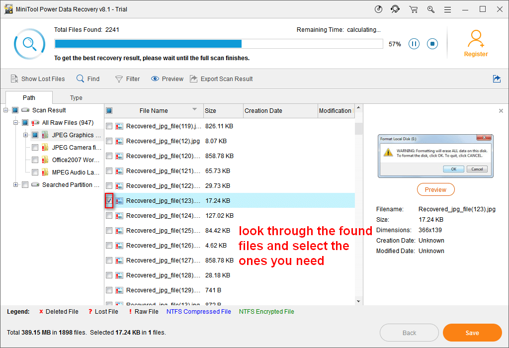Image resolution: width=509 pixels, height=348 pixels.
Task: Open the Preview tool
Action: [x=167, y=79]
